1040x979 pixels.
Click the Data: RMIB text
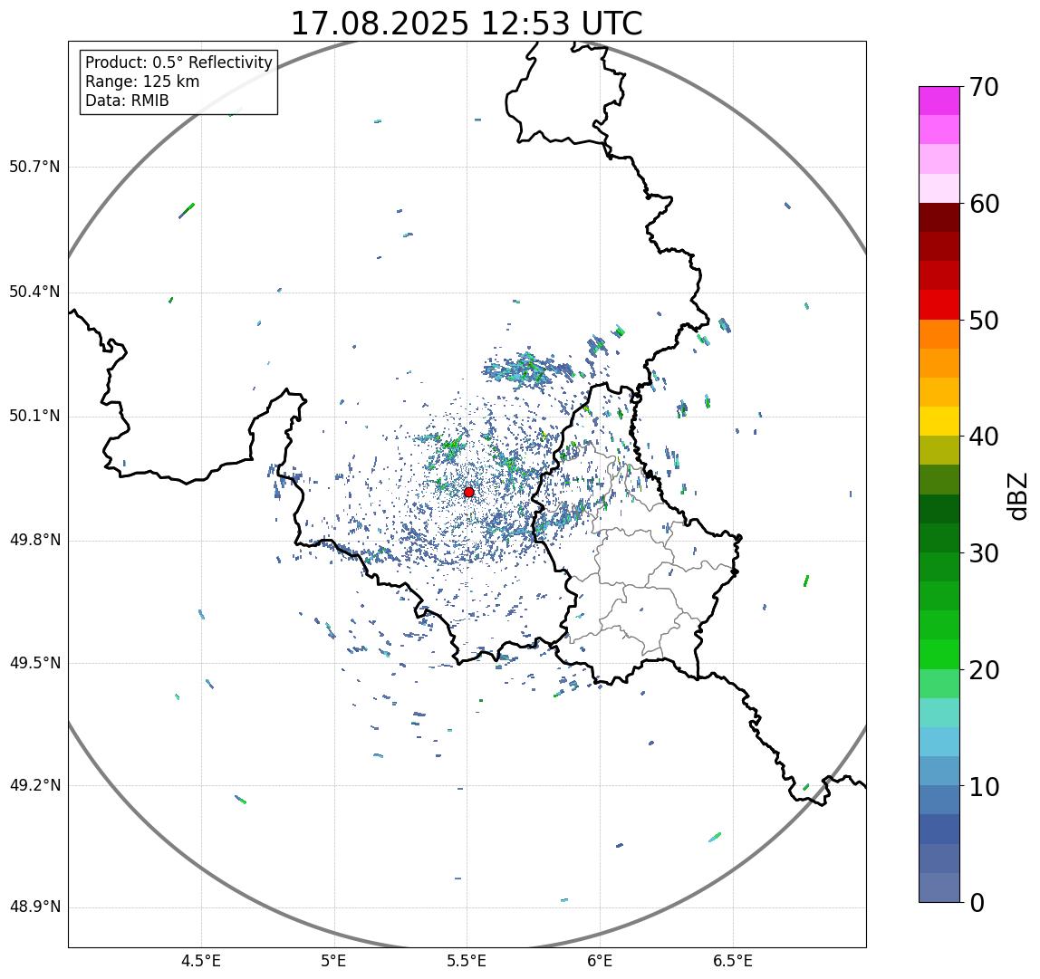coord(128,101)
